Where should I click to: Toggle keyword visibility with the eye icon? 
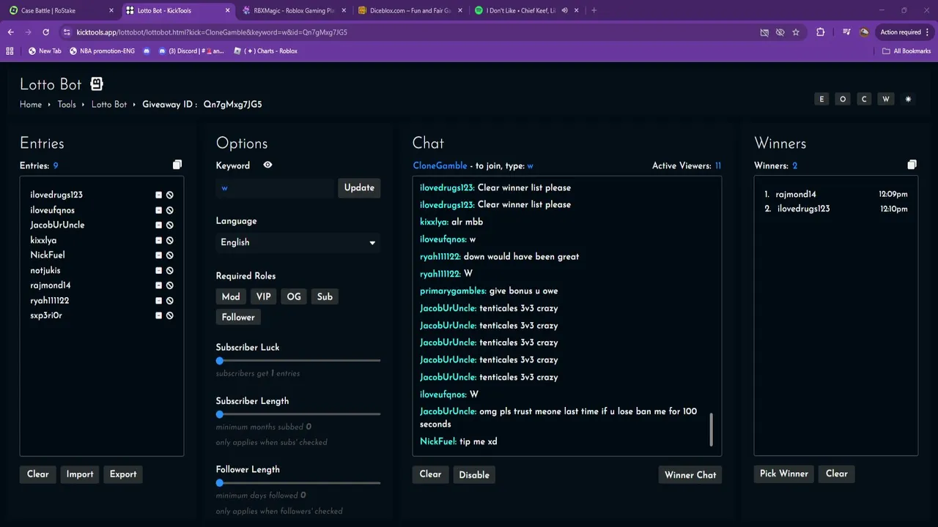click(x=267, y=165)
